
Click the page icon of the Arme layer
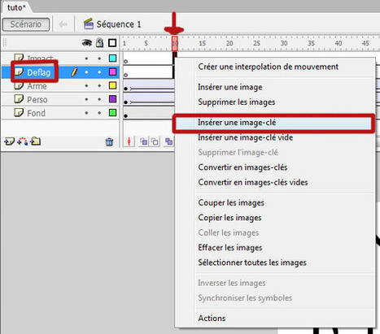point(19,85)
